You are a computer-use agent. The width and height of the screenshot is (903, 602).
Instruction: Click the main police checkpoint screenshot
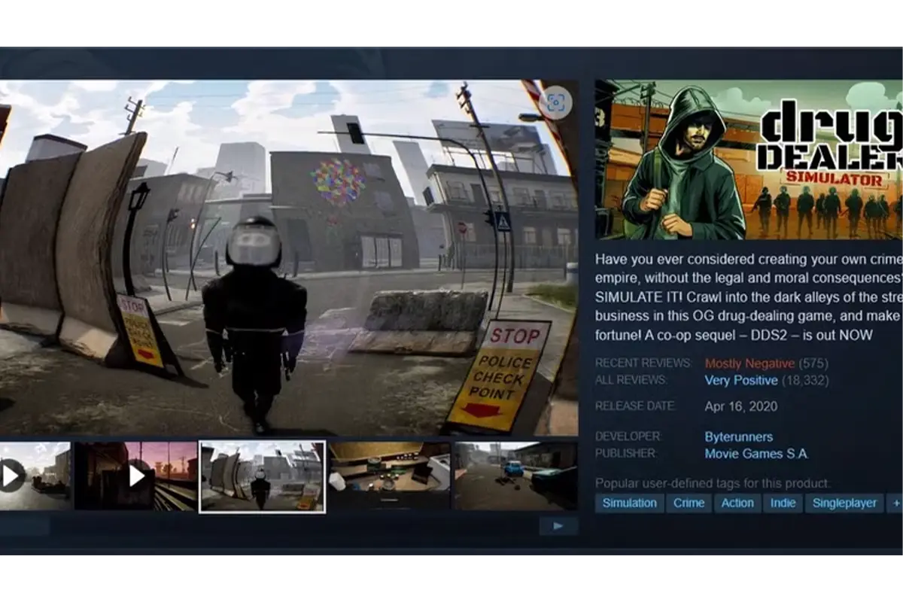[x=289, y=258]
